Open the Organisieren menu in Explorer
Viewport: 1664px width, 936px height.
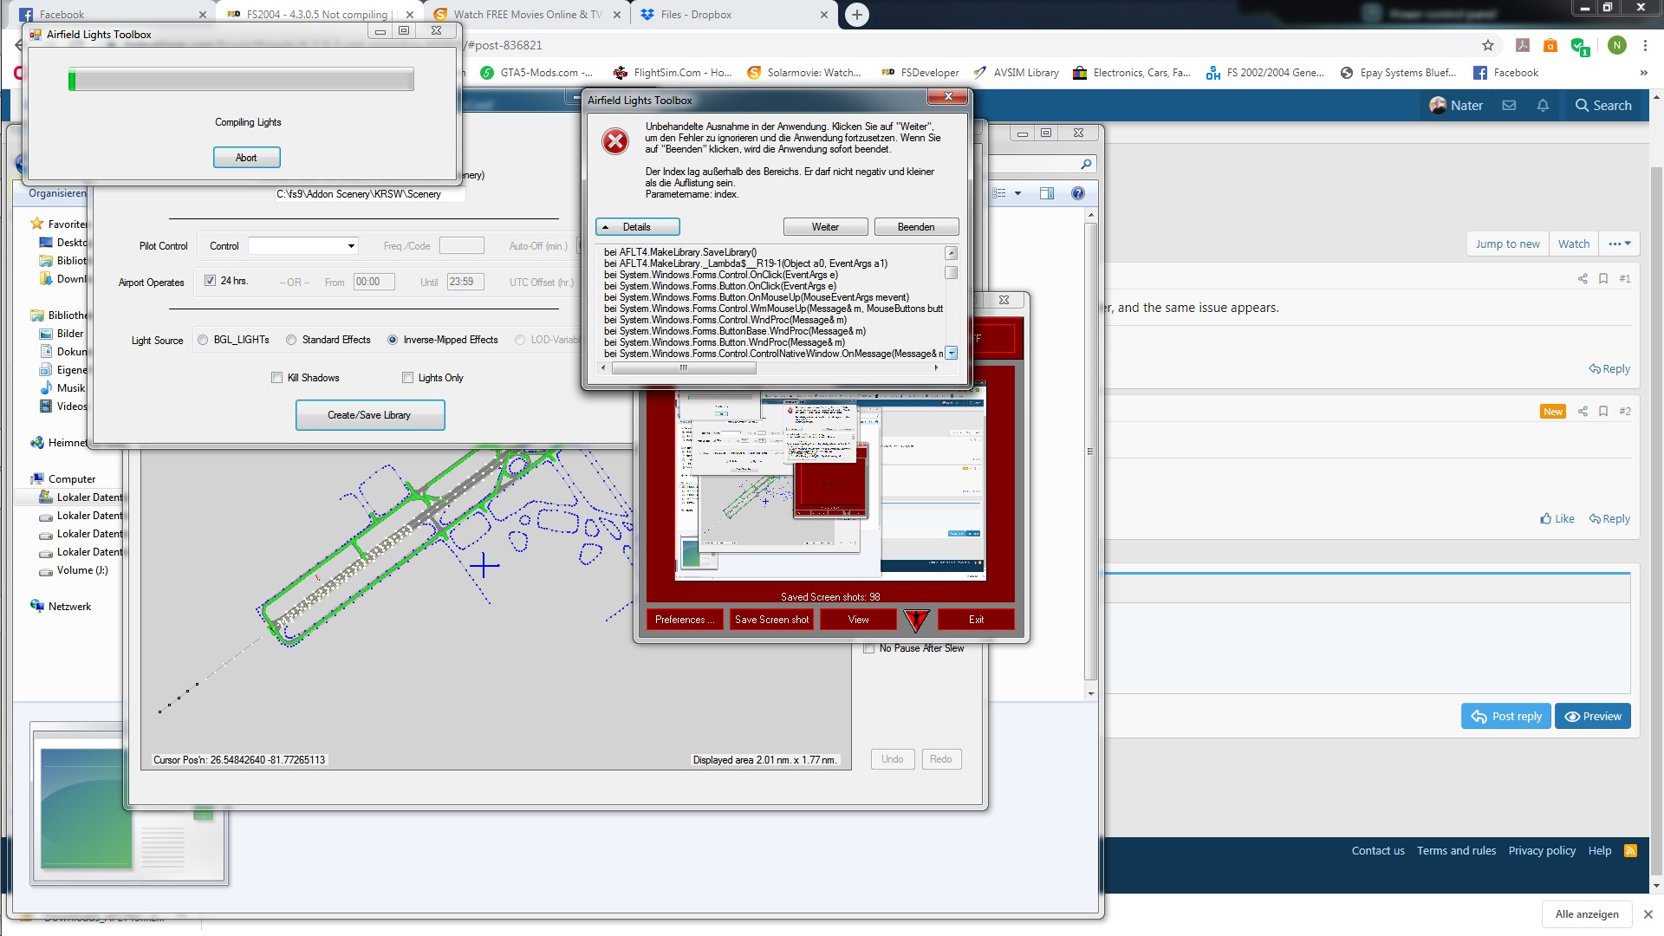(x=57, y=193)
